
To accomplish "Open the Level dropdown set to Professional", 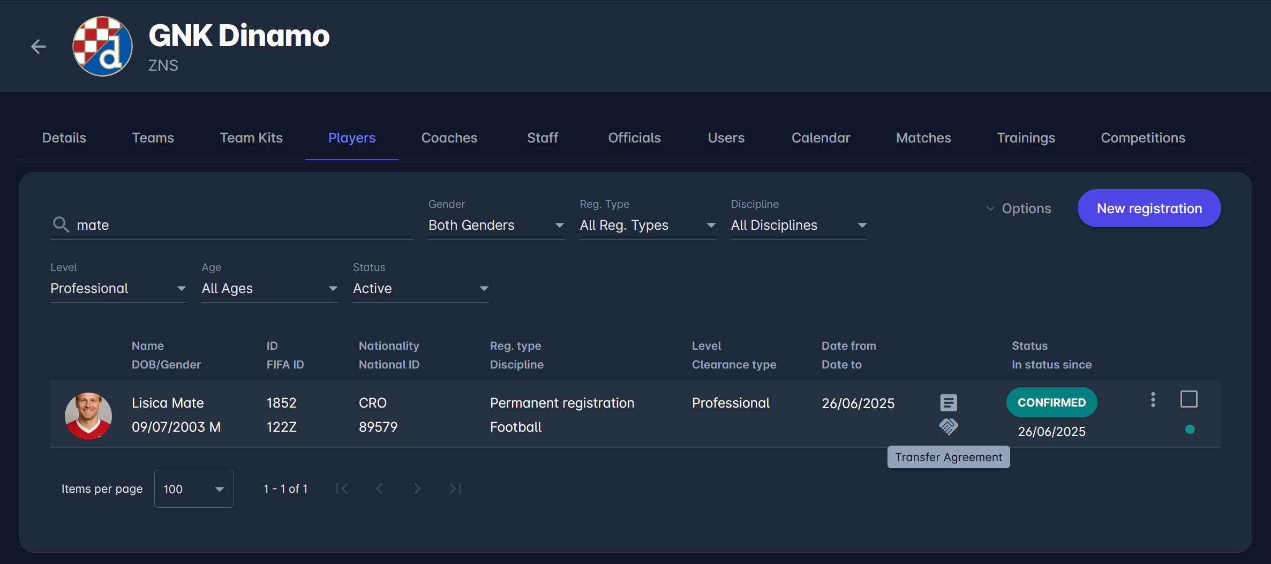I will [x=118, y=288].
